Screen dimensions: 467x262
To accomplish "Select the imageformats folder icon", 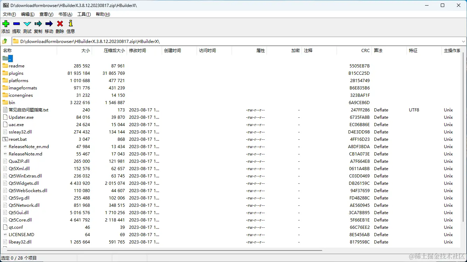I will pos(5,88).
